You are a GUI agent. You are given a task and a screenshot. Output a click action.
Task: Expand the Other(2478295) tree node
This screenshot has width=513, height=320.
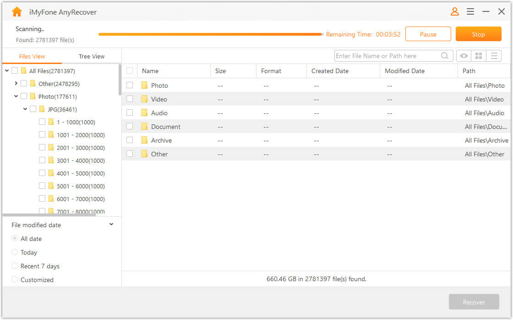pos(16,84)
